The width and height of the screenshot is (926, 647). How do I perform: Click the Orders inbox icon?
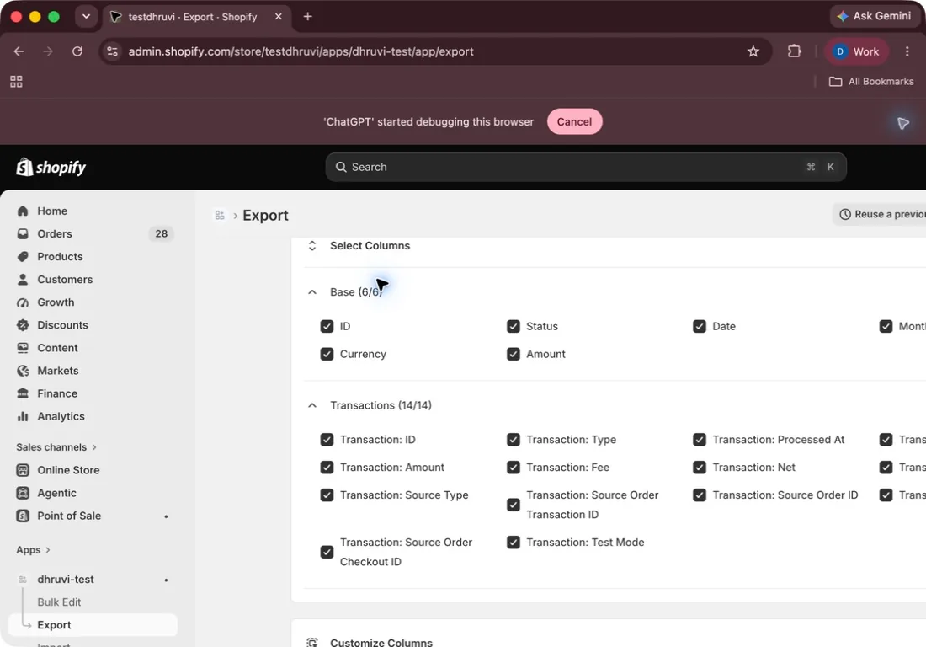click(23, 234)
